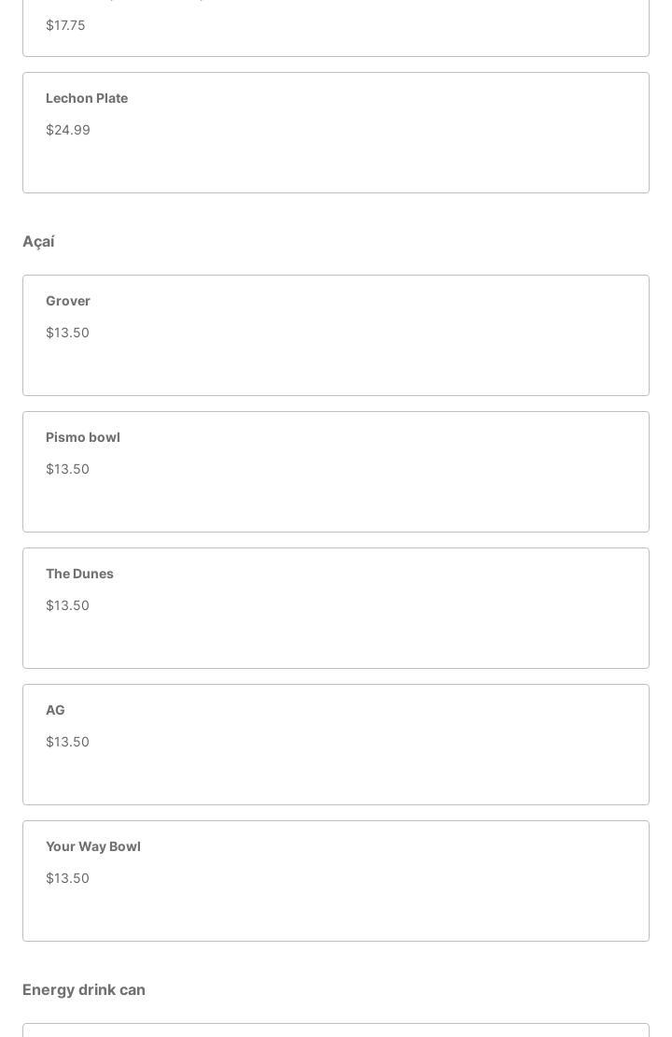Click The Dunes $13.50 price
Image resolution: width=672 pixels, height=1037 pixels.
[67, 605]
